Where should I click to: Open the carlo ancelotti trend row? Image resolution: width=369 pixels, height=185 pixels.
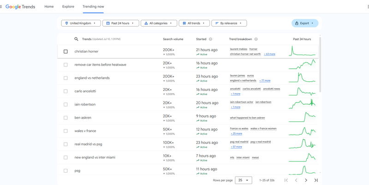(x=85, y=91)
